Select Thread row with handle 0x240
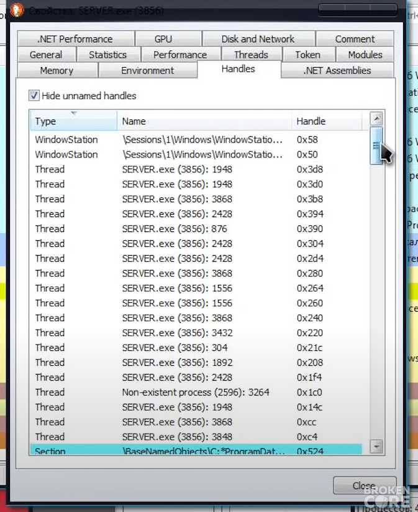This screenshot has height=512, width=418. coord(196,318)
